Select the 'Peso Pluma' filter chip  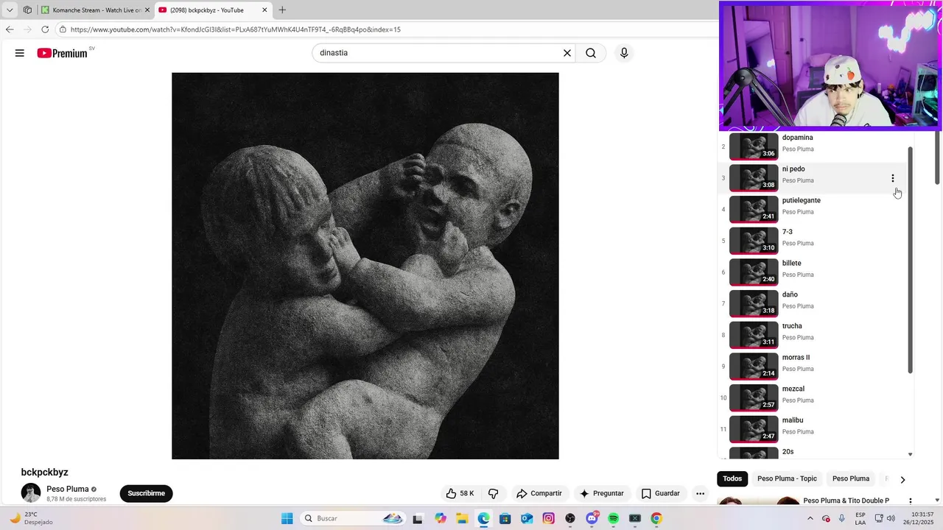point(851,478)
